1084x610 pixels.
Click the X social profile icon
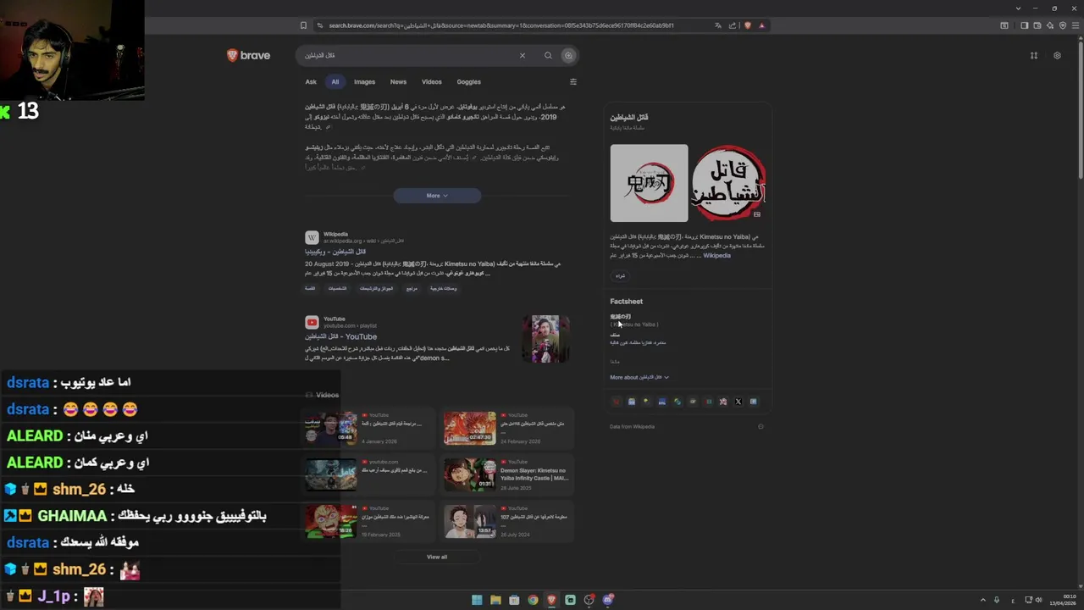(x=738, y=402)
